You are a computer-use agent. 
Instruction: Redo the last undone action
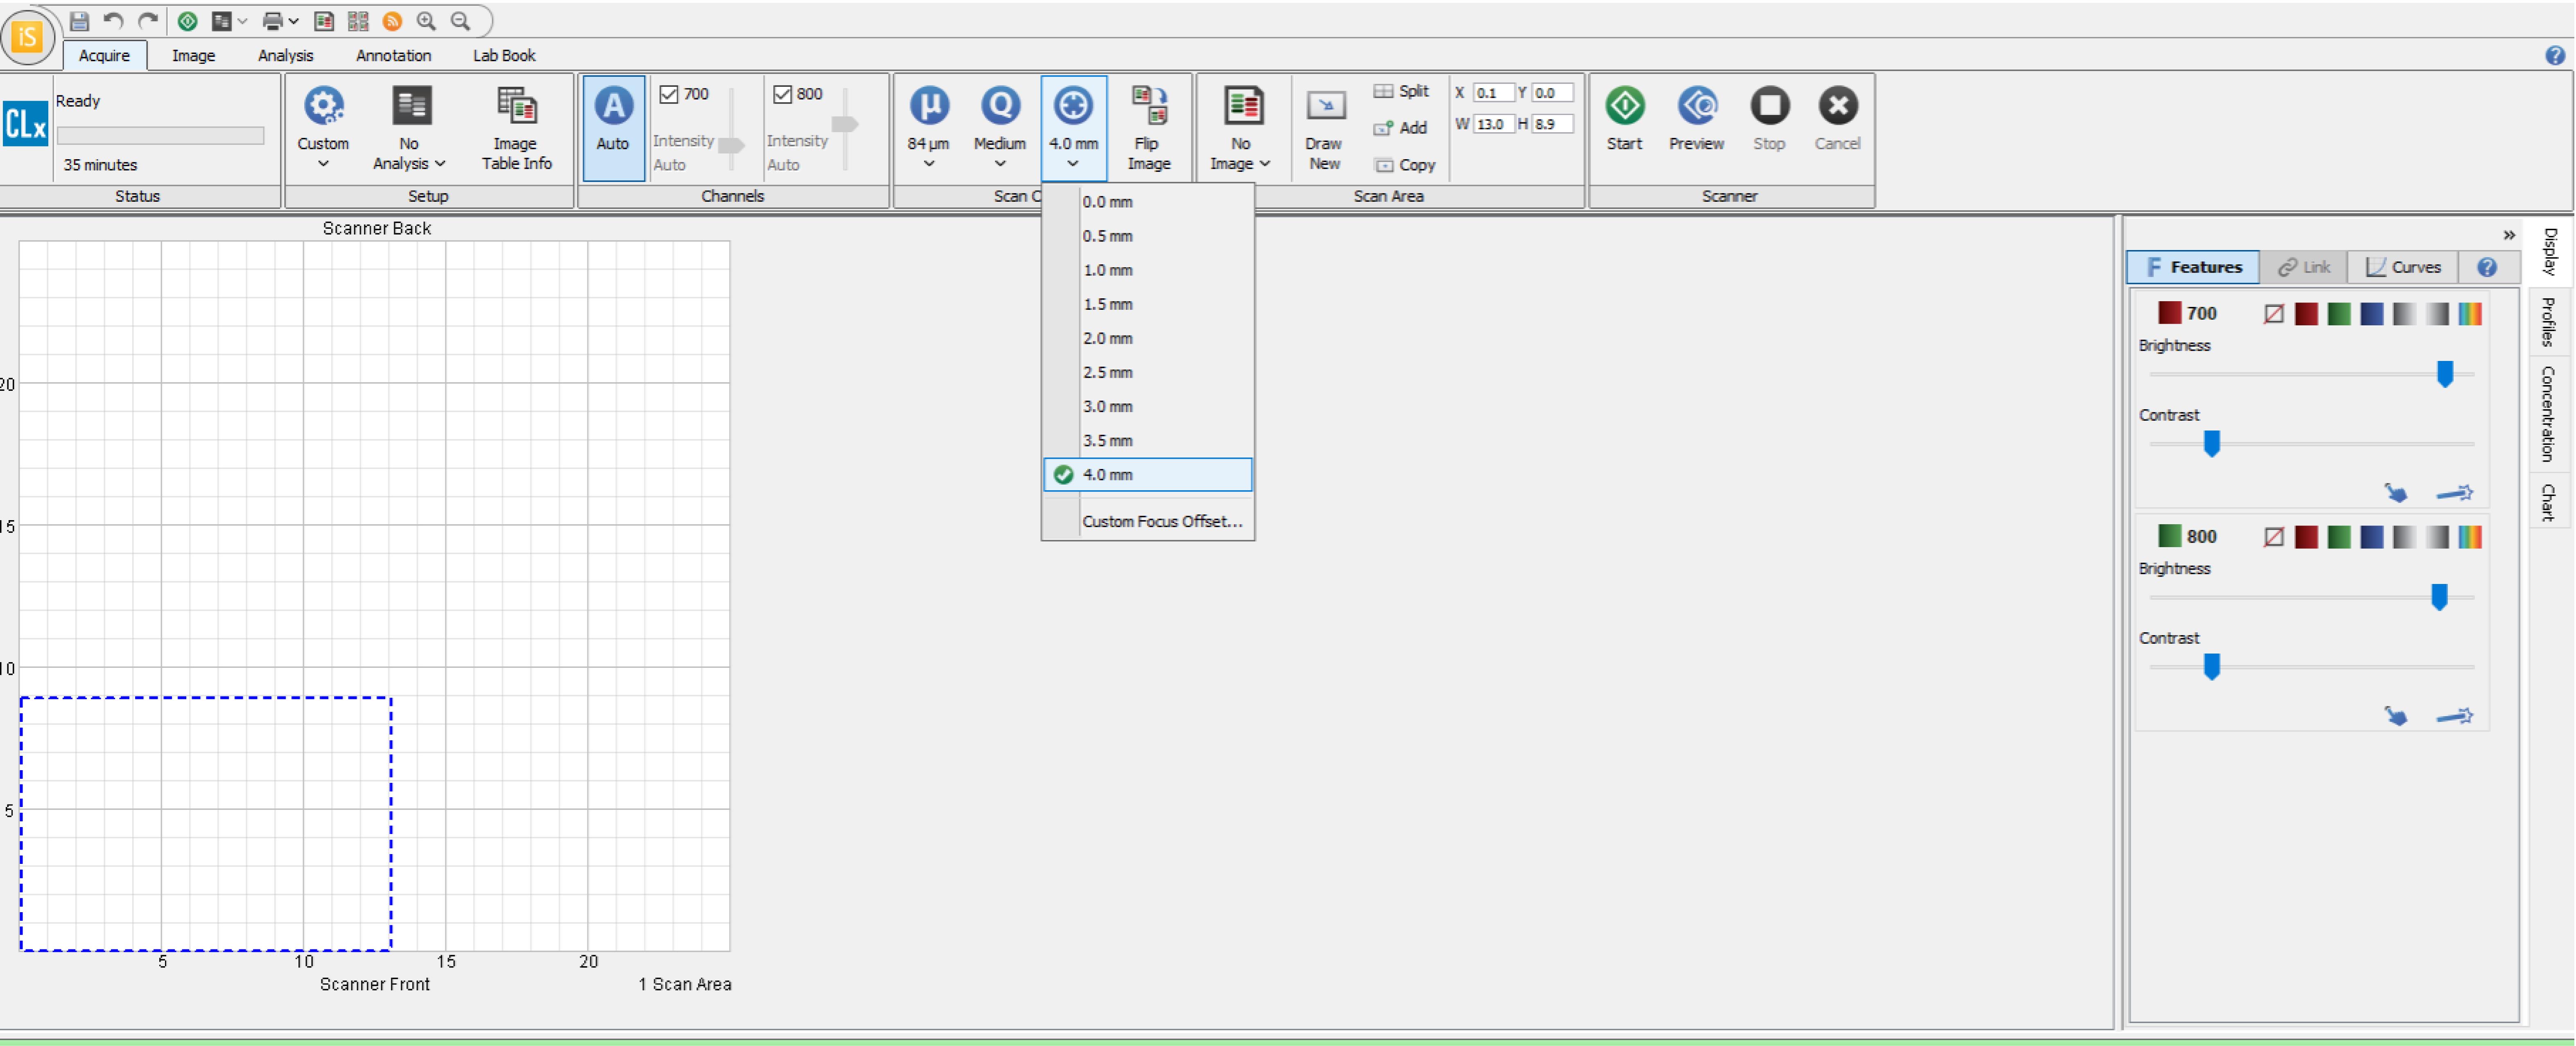[147, 21]
